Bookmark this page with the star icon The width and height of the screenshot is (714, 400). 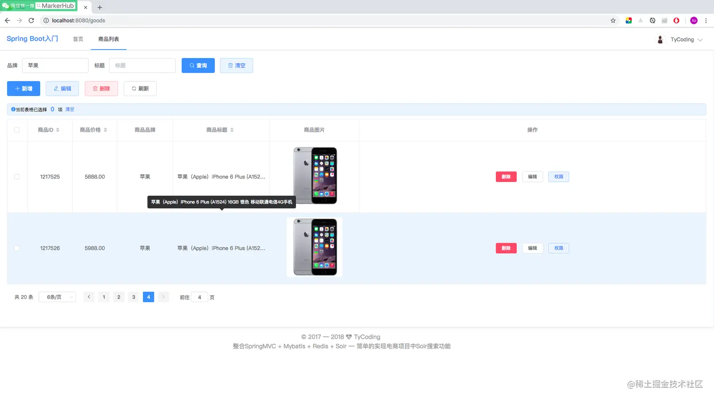pyautogui.click(x=613, y=20)
